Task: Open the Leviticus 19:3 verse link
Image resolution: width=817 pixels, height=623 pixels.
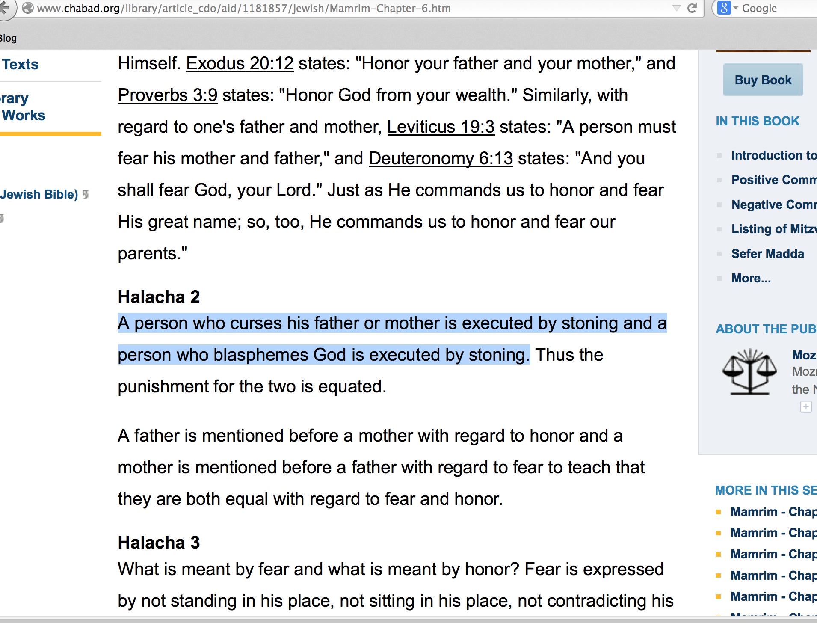Action: click(x=441, y=127)
